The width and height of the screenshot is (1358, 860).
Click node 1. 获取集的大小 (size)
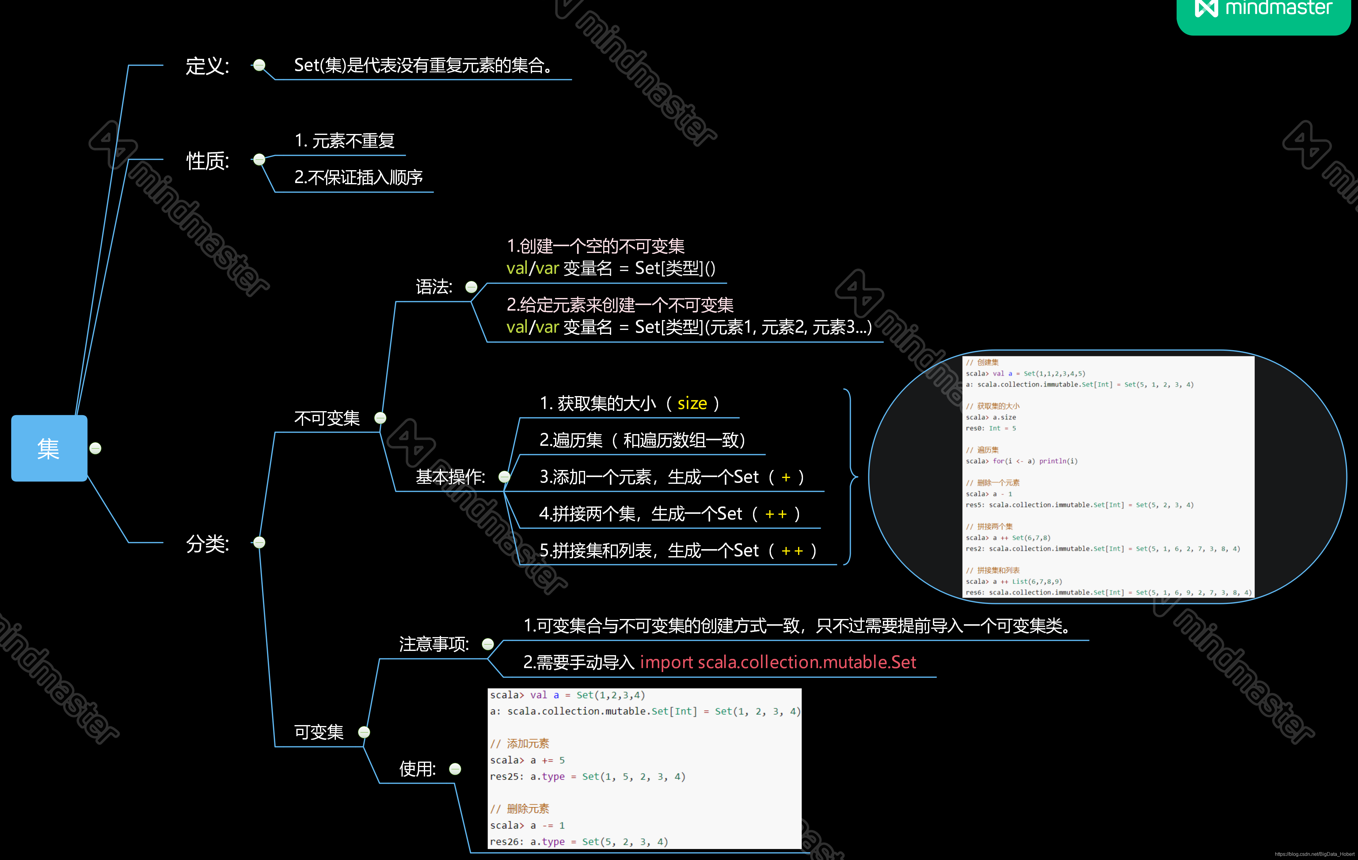pyautogui.click(x=630, y=403)
